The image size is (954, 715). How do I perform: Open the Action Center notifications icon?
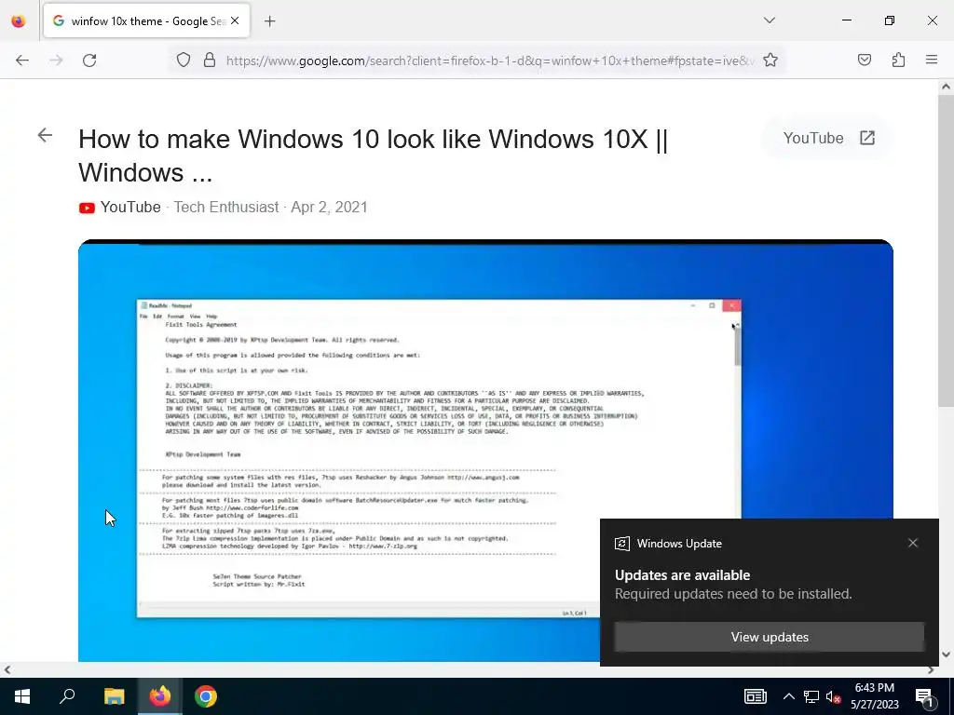tap(924, 696)
